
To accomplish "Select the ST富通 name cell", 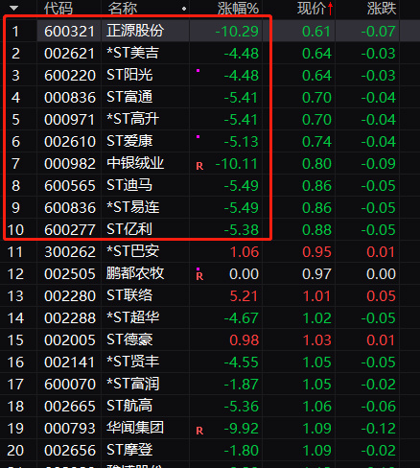I will pyautogui.click(x=129, y=97).
